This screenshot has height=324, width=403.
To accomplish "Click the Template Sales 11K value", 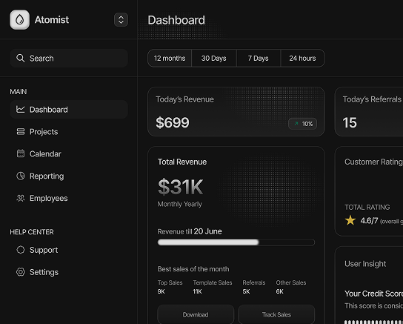I will pos(197,291).
